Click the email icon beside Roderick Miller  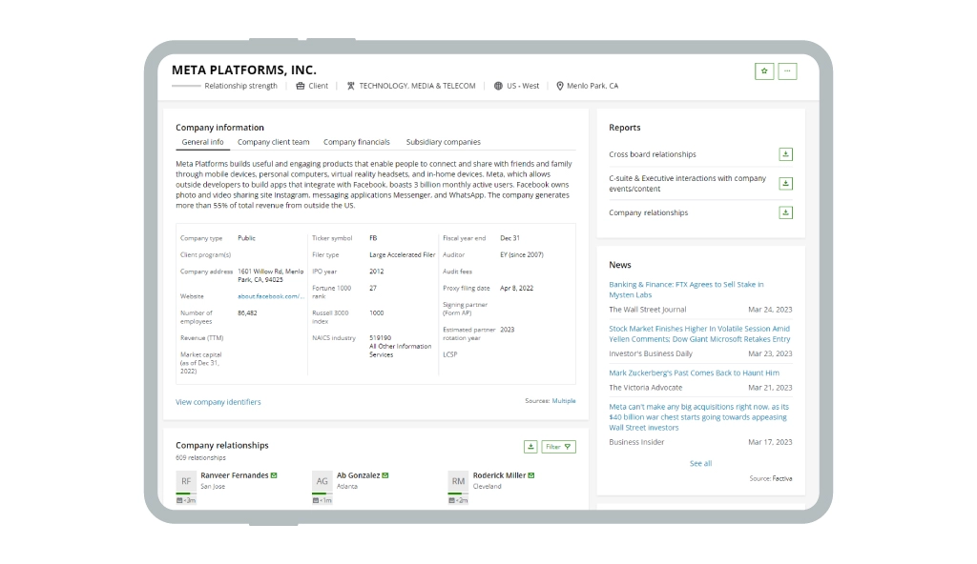(531, 475)
